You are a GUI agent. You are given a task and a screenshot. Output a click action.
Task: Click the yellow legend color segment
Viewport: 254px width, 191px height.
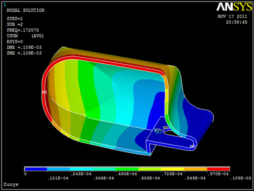pos(173,169)
